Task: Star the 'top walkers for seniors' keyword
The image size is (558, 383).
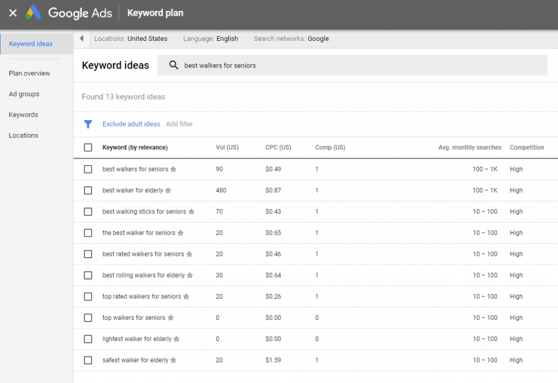Action: click(171, 318)
